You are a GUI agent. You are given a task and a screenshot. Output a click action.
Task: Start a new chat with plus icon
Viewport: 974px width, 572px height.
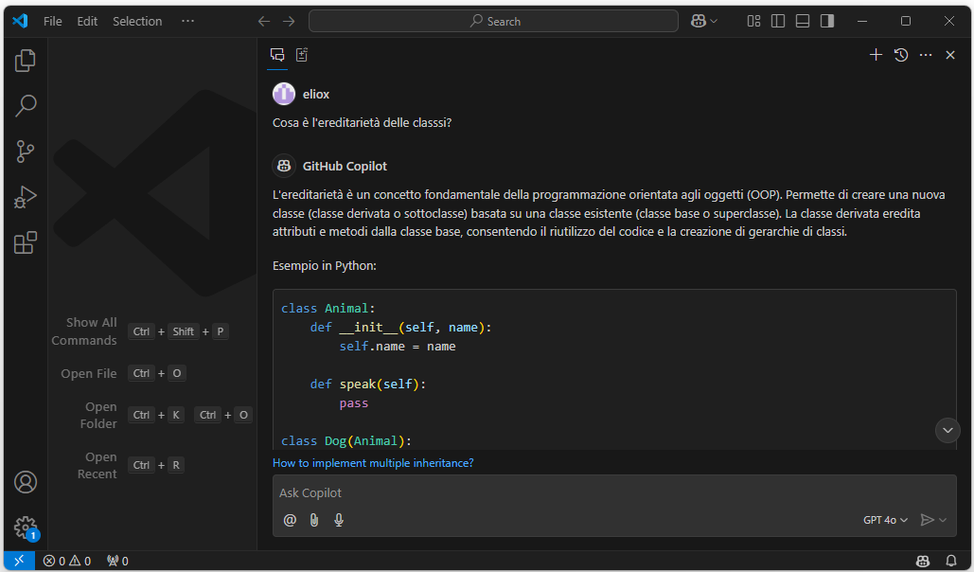click(x=876, y=55)
